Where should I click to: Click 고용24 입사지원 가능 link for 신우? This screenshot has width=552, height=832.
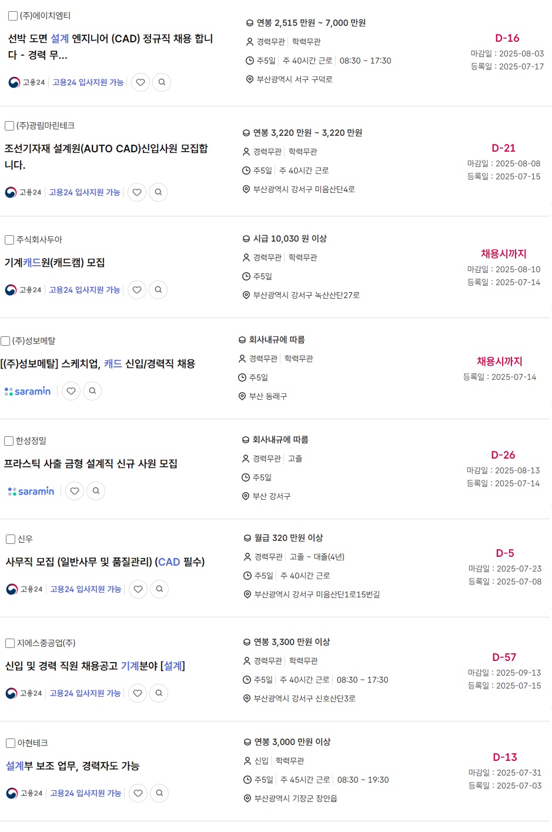coord(86,589)
